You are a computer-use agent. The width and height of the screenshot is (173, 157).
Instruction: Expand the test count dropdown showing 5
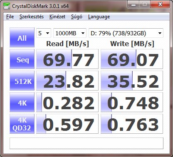44,33
